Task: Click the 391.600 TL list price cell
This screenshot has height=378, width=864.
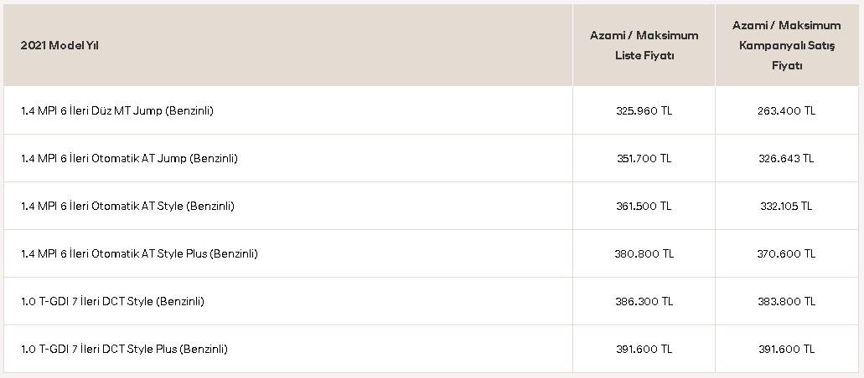Action: pyautogui.click(x=644, y=350)
